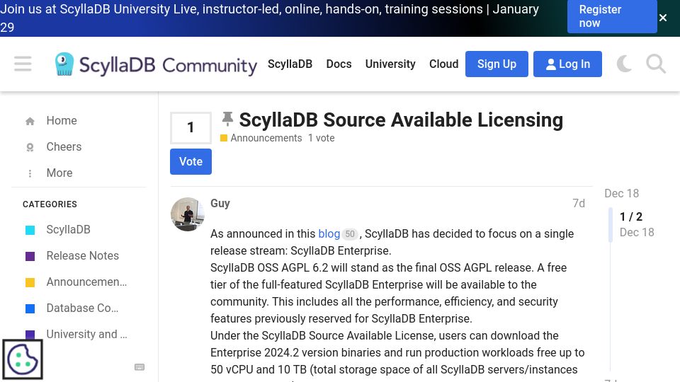This screenshot has width=680, height=382.
Task: Click the cyan ScyllaDB category swatch
Action: 30,230
